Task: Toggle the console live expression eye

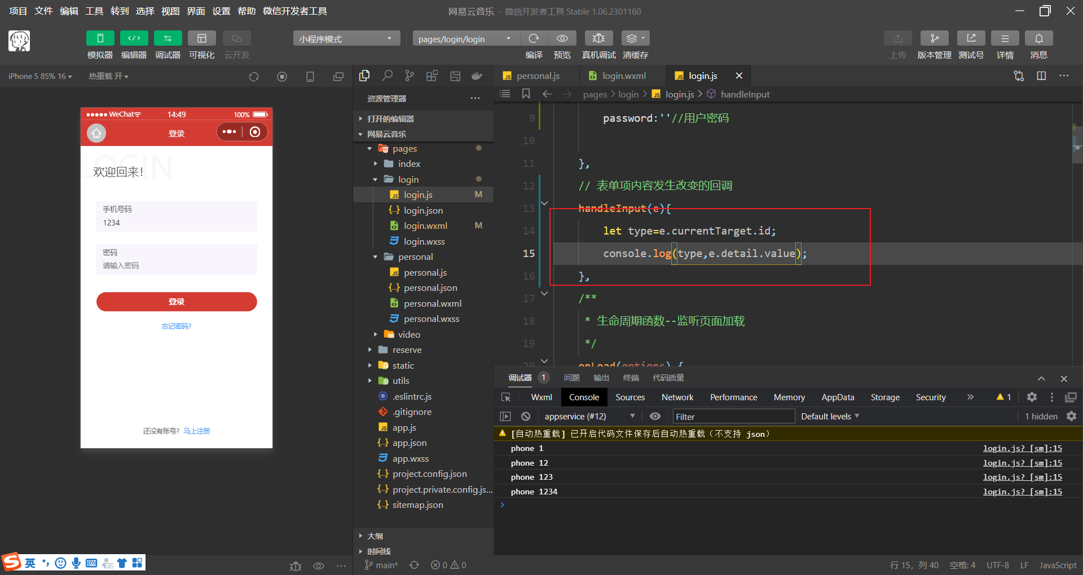Action: pos(655,416)
